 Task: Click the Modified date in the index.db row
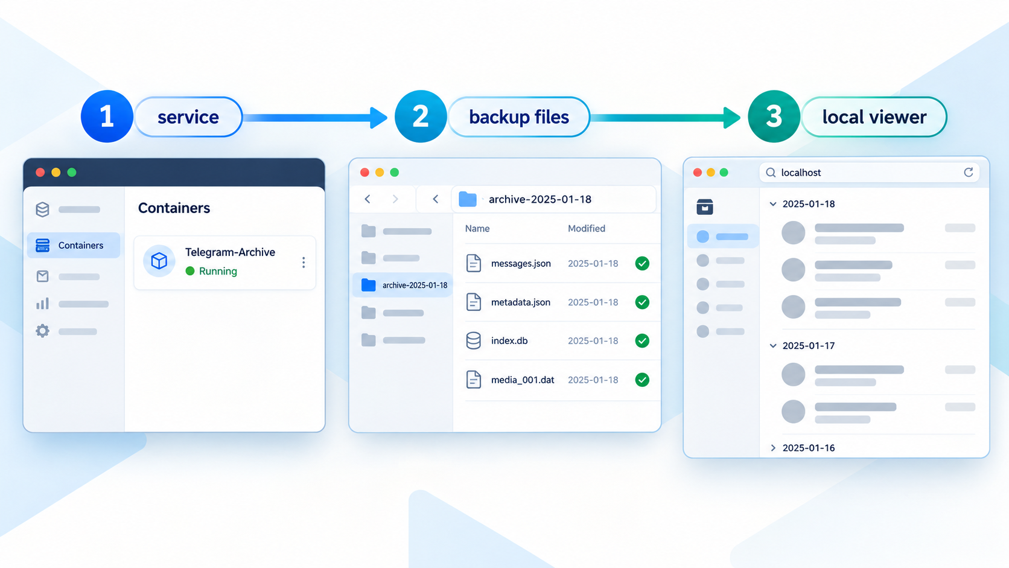click(593, 340)
